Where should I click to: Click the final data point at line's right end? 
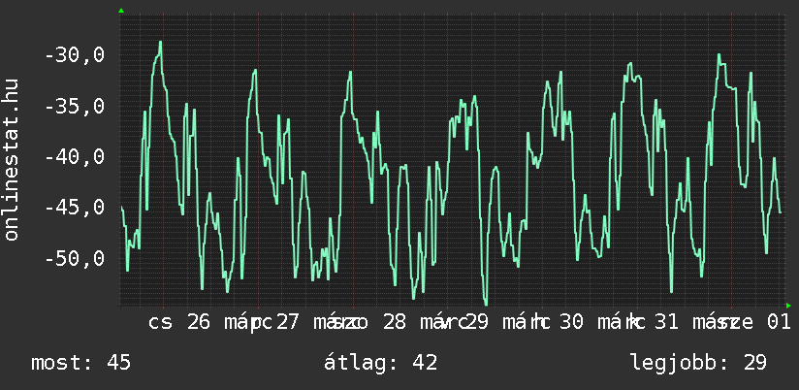coord(781,211)
